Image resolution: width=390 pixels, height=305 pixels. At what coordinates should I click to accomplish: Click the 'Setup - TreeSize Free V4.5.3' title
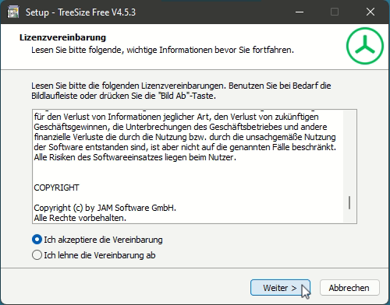coord(80,12)
